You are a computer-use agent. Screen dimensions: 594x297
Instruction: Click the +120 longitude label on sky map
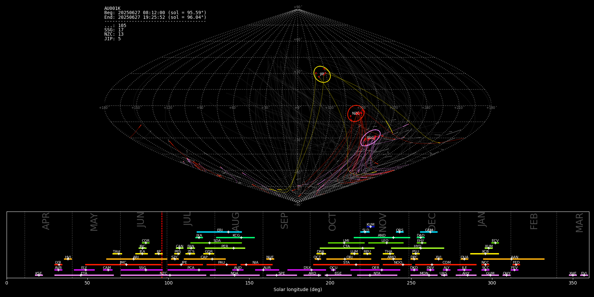[x=168, y=108]
